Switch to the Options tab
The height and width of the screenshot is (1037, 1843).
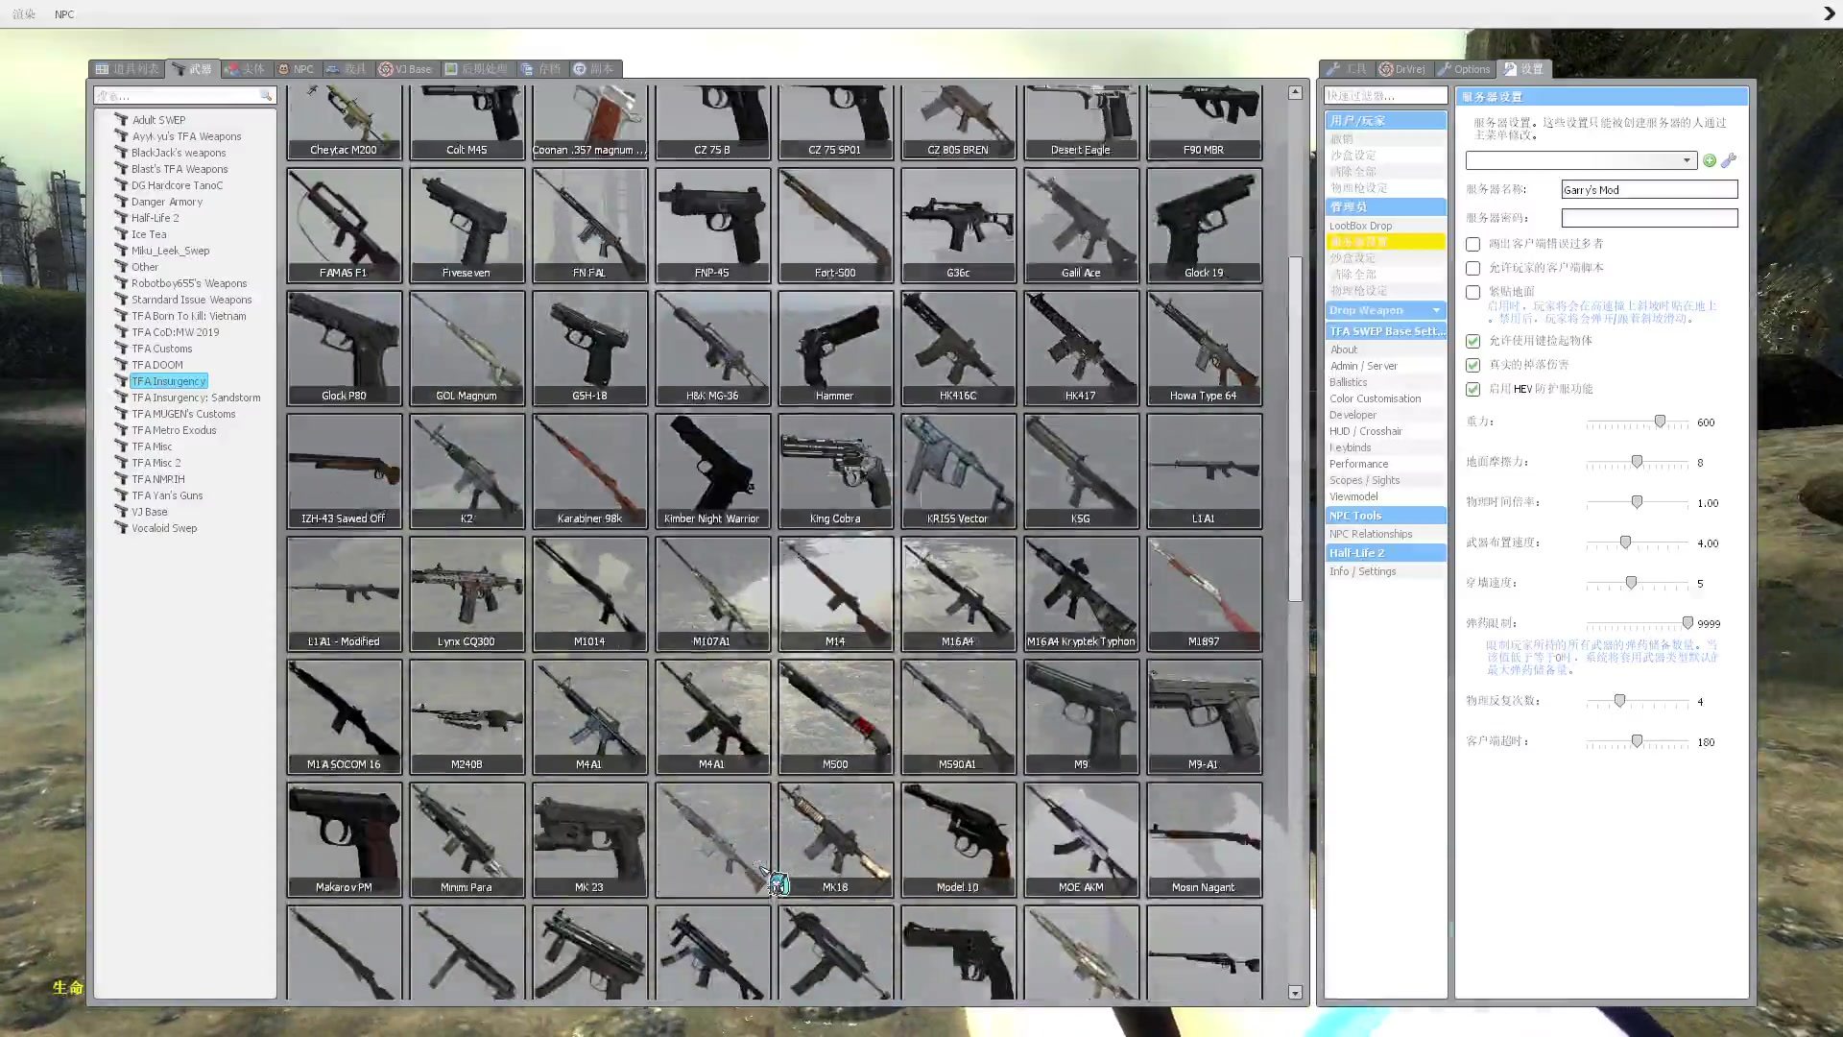click(1464, 69)
